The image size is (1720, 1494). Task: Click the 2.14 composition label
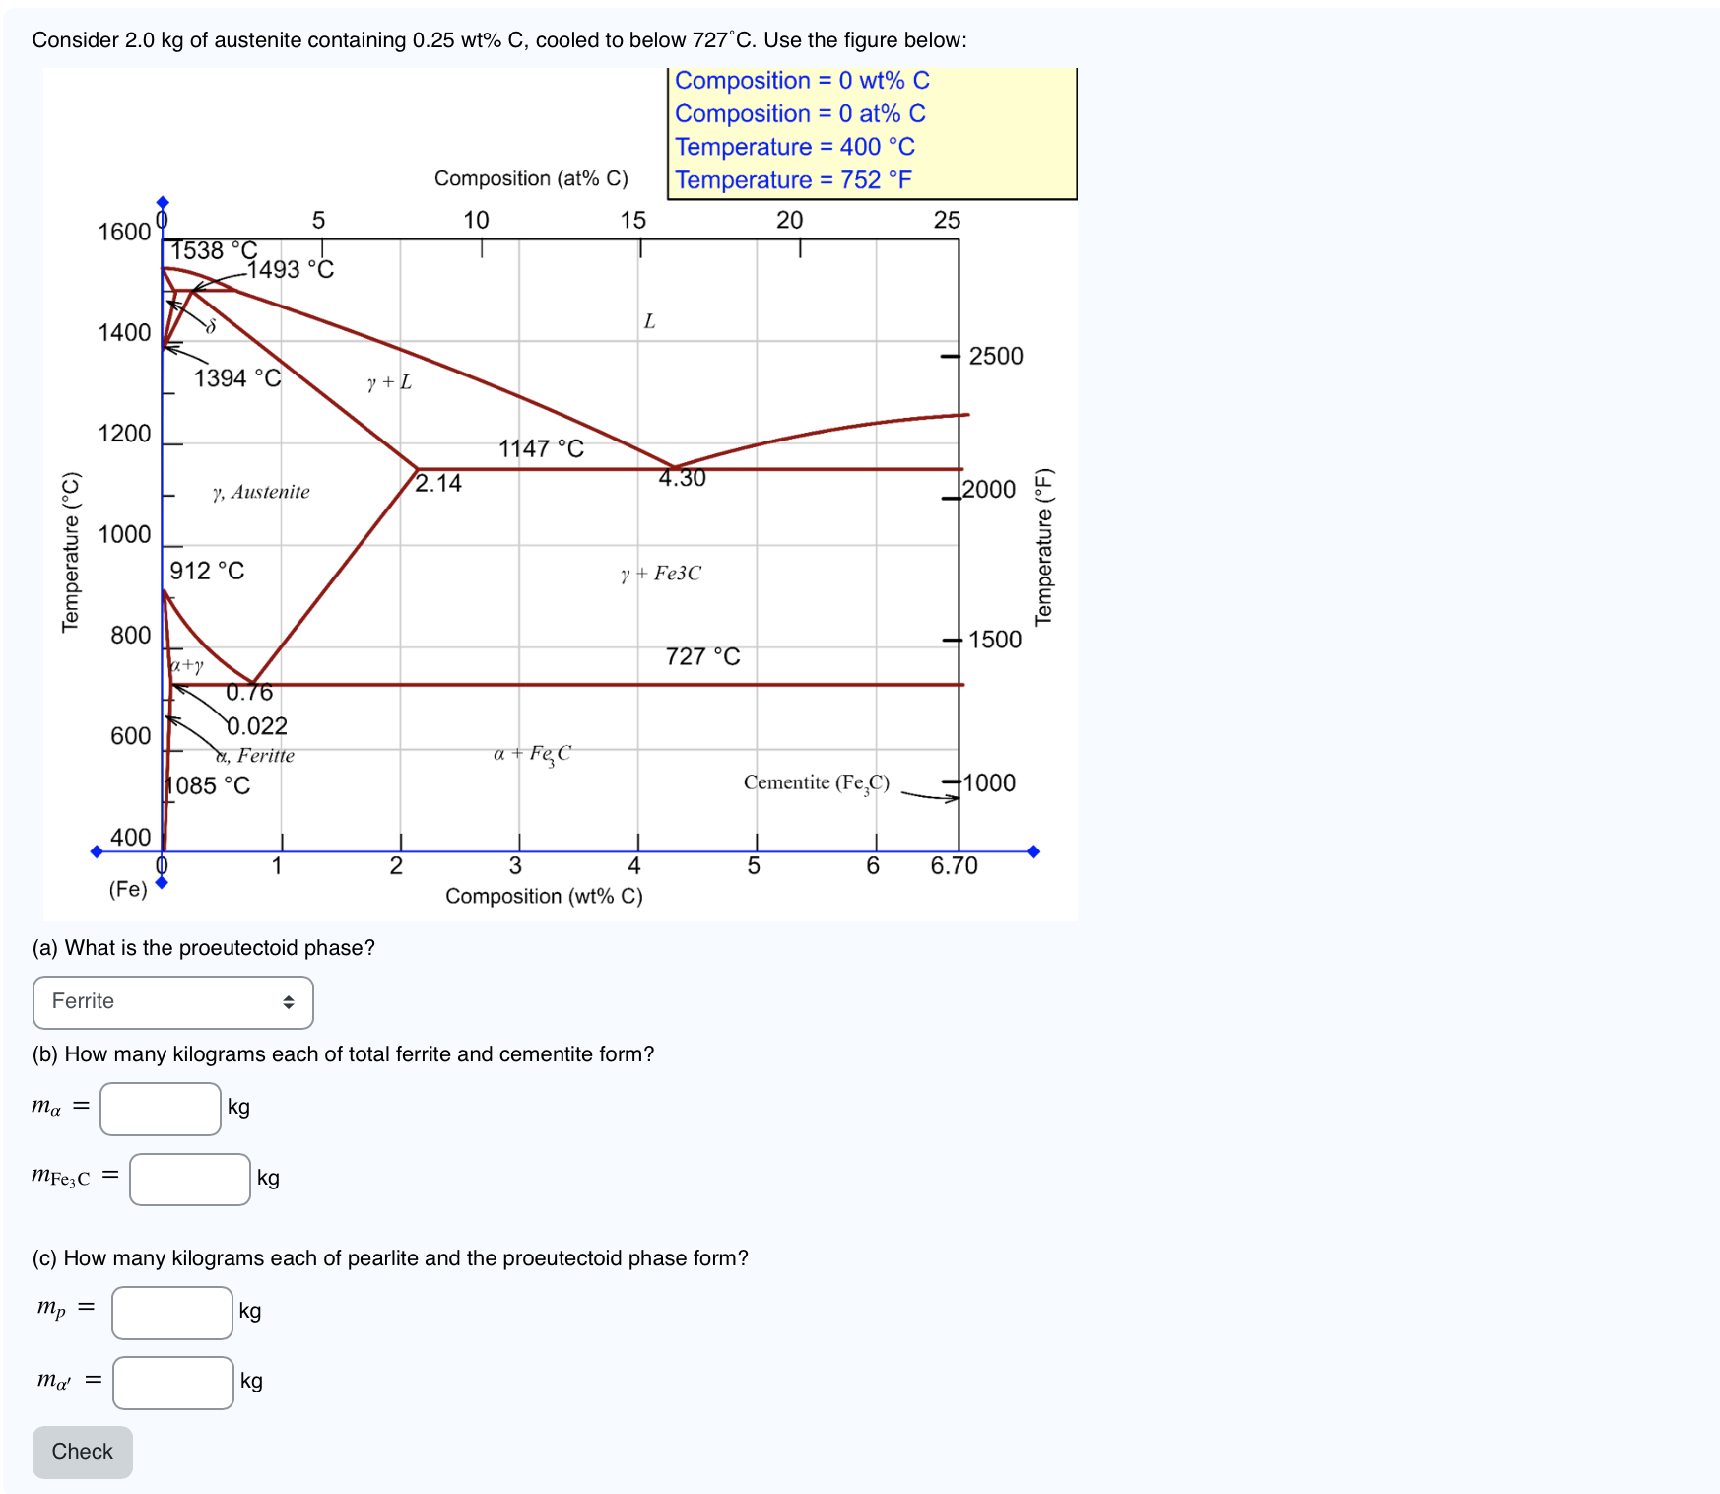[x=438, y=483]
